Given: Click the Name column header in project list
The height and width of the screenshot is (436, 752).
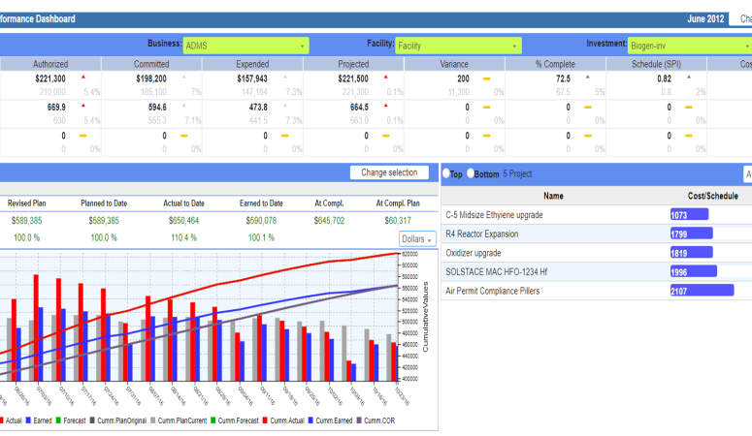Looking at the screenshot, I should coord(553,196).
